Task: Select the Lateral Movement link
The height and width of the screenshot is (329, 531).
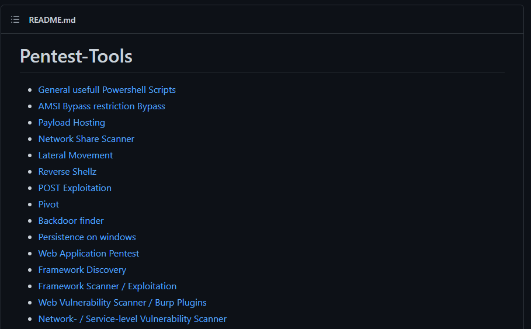Action: point(75,155)
